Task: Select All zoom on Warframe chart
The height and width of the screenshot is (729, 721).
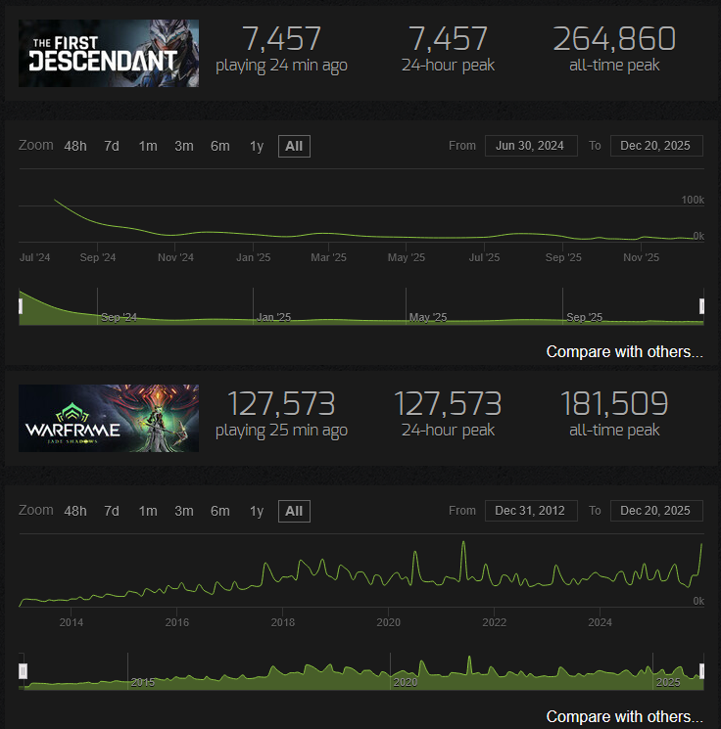Action: 294,511
